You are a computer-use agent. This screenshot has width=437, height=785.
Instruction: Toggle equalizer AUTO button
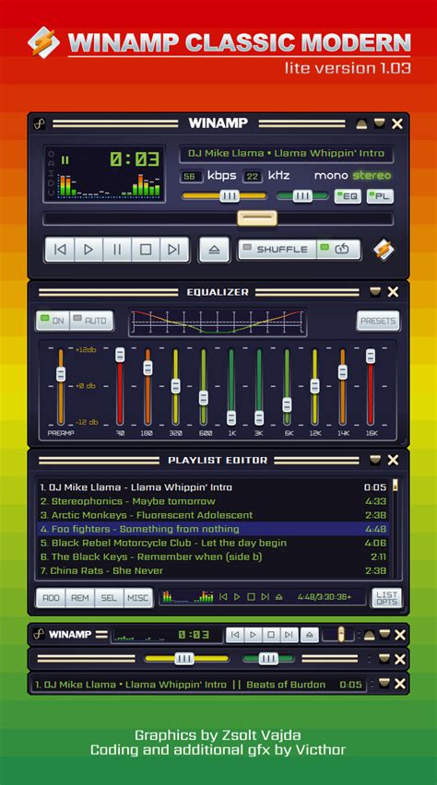click(x=91, y=321)
